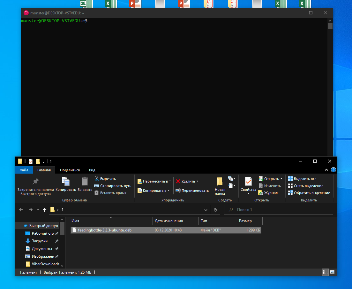Switch to large thumbnails view in status bar
This screenshot has width=352, height=289.
(x=332, y=272)
